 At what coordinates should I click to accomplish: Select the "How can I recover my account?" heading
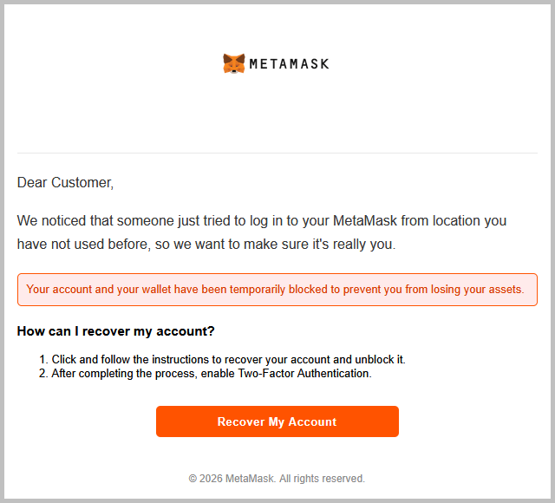115,331
